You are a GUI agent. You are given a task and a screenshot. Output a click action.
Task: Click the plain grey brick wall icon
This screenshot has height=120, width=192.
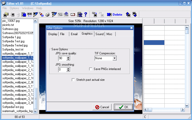60,15
